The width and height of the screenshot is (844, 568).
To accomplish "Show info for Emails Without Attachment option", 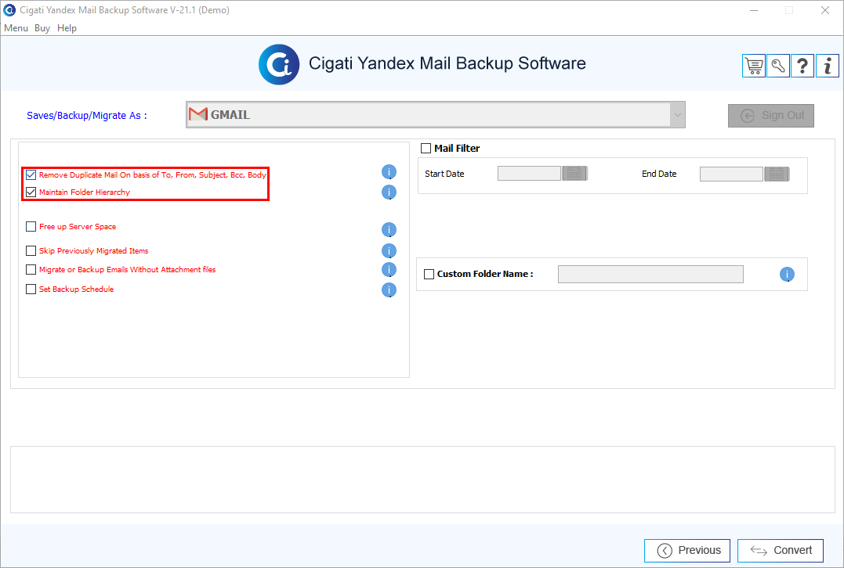I will pyautogui.click(x=389, y=269).
